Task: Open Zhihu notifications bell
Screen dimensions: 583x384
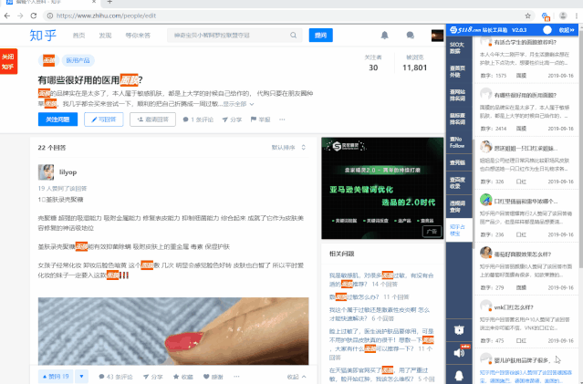Action: 385,36
